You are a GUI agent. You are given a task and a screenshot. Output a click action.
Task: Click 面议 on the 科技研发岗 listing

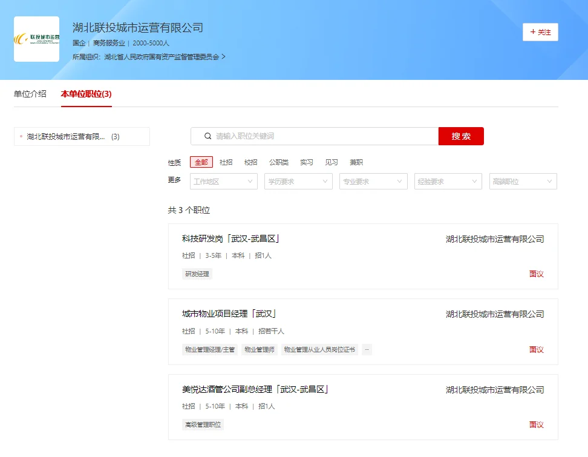click(x=535, y=274)
